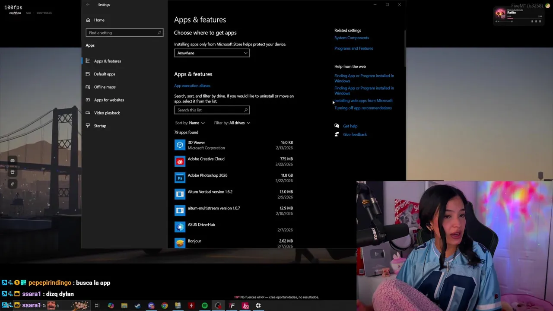Open the Discord overlay button
This screenshot has width=553, height=311.
[x=13, y=161]
